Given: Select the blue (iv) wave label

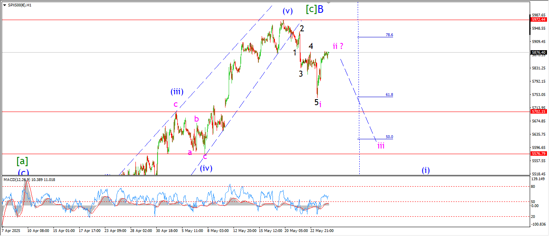Looking at the screenshot, I should click(206, 168).
